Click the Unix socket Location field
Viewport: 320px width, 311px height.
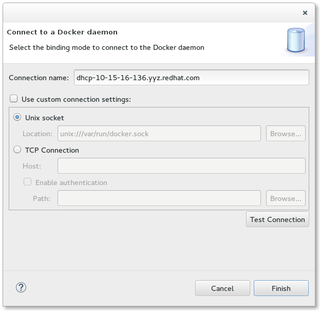point(159,134)
